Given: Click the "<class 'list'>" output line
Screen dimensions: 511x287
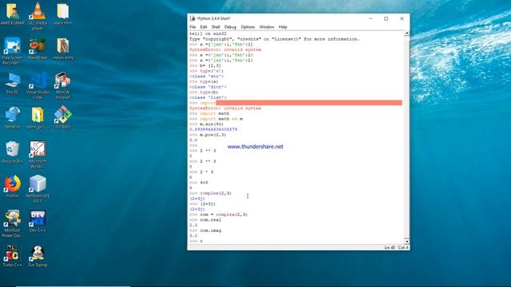Looking at the screenshot, I should (208, 97).
